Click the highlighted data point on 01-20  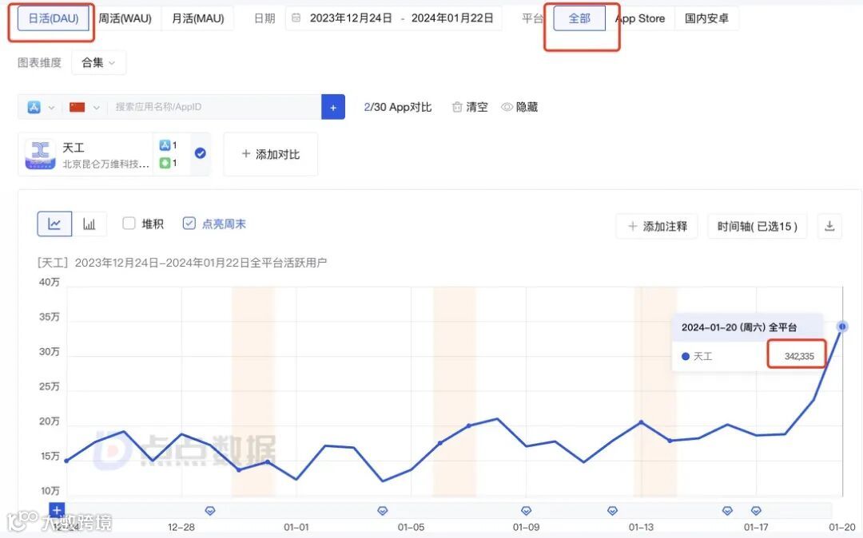pos(842,326)
